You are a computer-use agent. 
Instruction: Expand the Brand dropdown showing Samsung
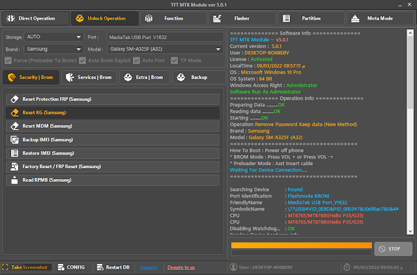tap(54, 49)
